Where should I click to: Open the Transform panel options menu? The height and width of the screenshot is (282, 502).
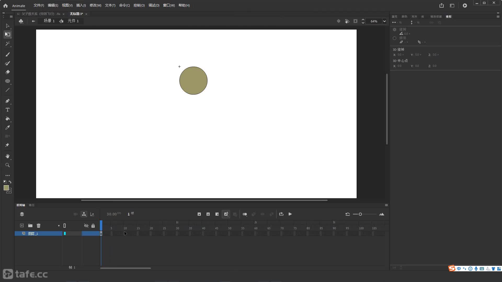(x=498, y=16)
